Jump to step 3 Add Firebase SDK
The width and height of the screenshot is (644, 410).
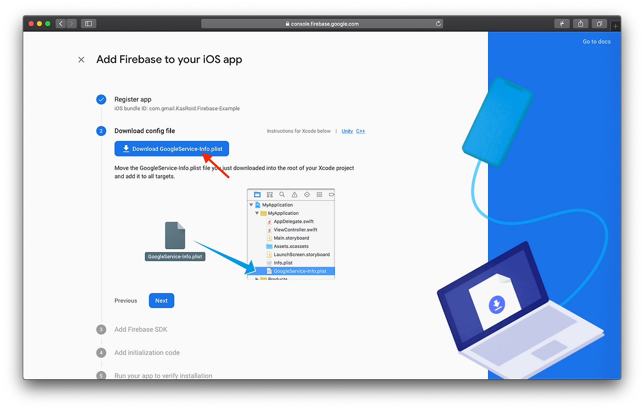click(x=141, y=330)
